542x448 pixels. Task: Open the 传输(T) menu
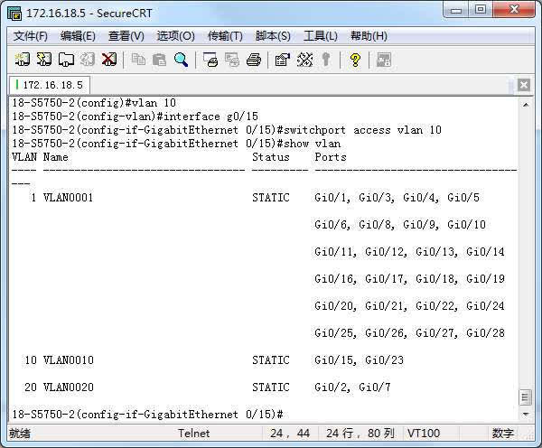225,36
